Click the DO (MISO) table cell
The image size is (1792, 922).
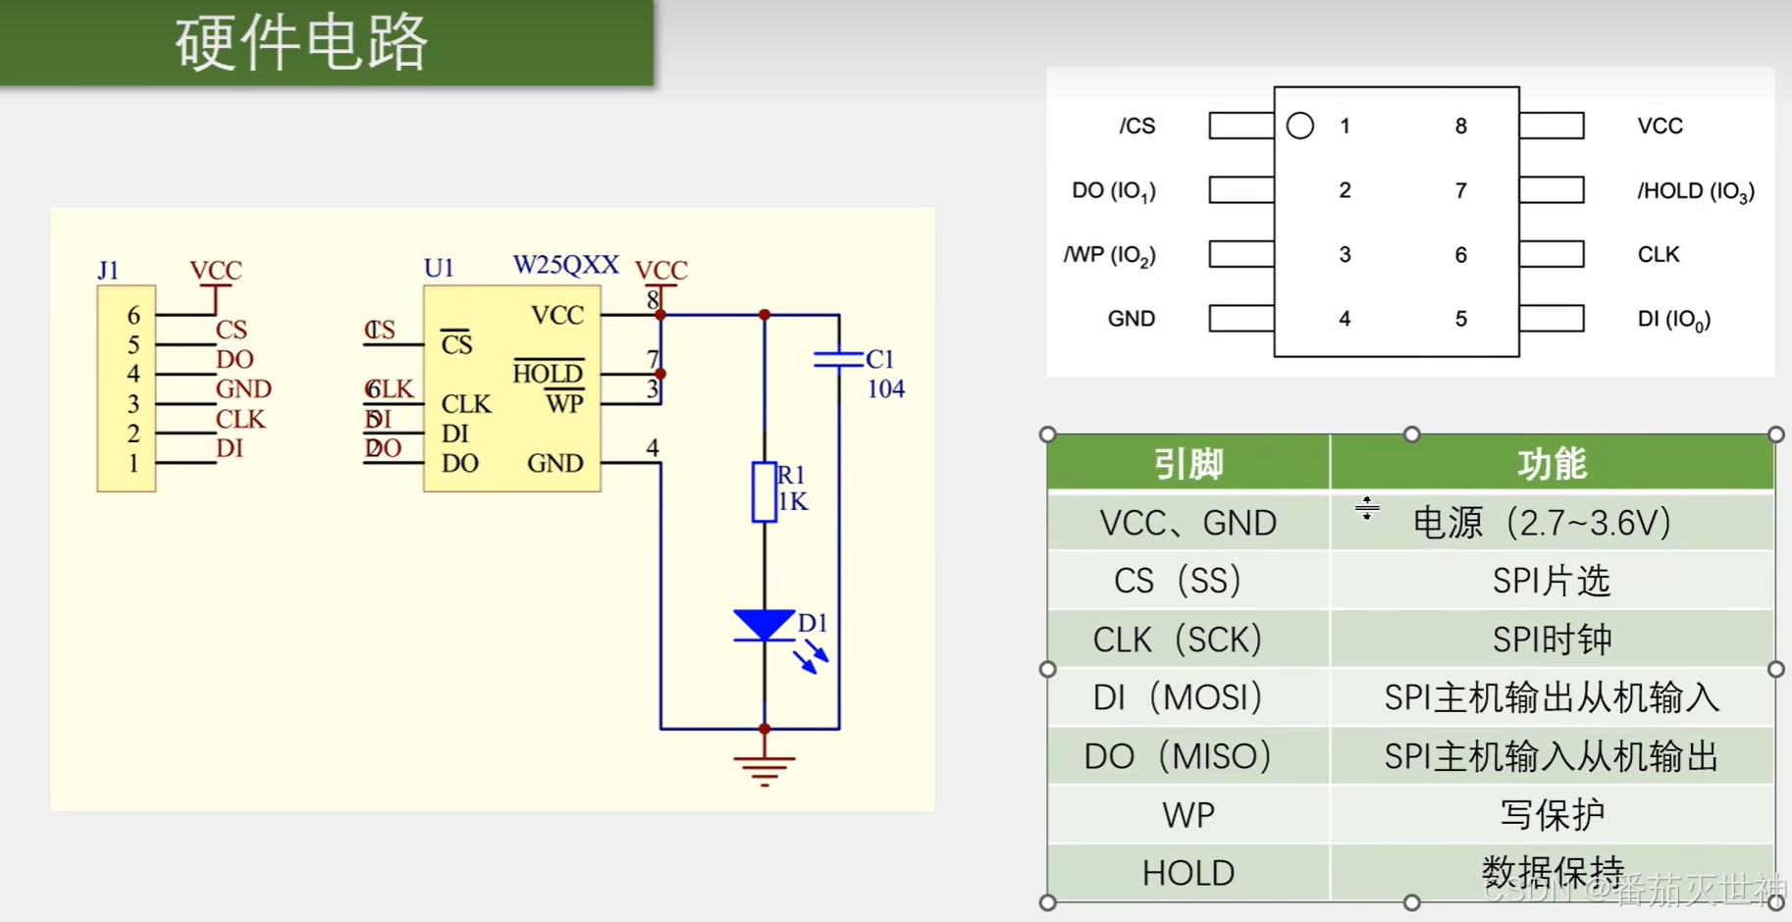click(1188, 756)
